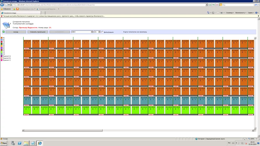The image size is (260, 146).
Task: Open PowerShell from the taskbar
Action: pyautogui.click(x=20, y=143)
